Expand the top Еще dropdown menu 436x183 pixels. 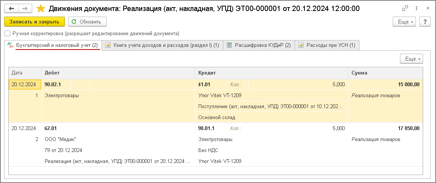tap(405, 22)
